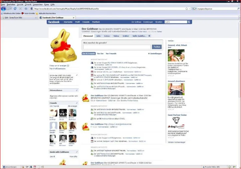The image size is (241, 169).
Task: Open the Hilfe menu
Action: [x=53, y=5]
